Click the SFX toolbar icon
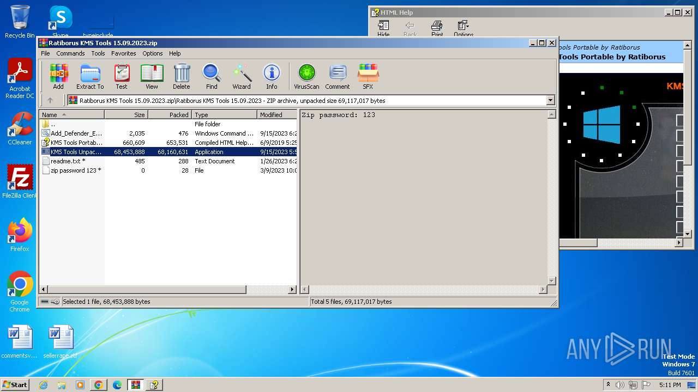This screenshot has width=698, height=392. (x=368, y=76)
